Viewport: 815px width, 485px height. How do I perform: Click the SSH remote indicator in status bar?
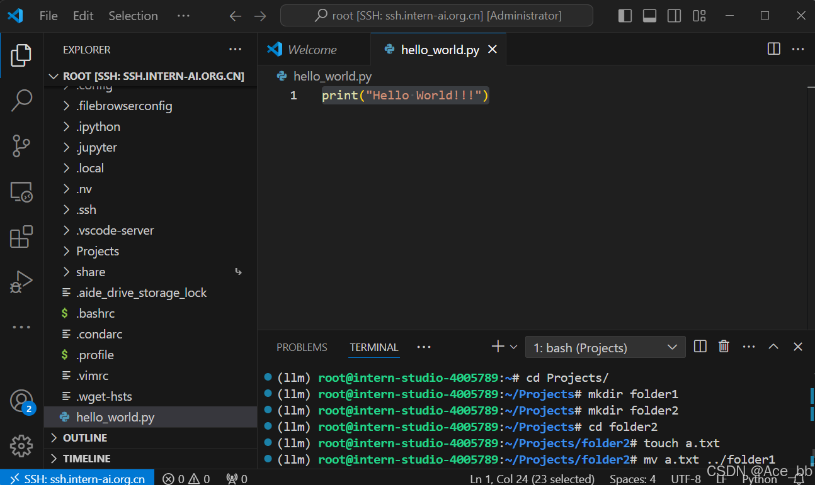(x=77, y=478)
